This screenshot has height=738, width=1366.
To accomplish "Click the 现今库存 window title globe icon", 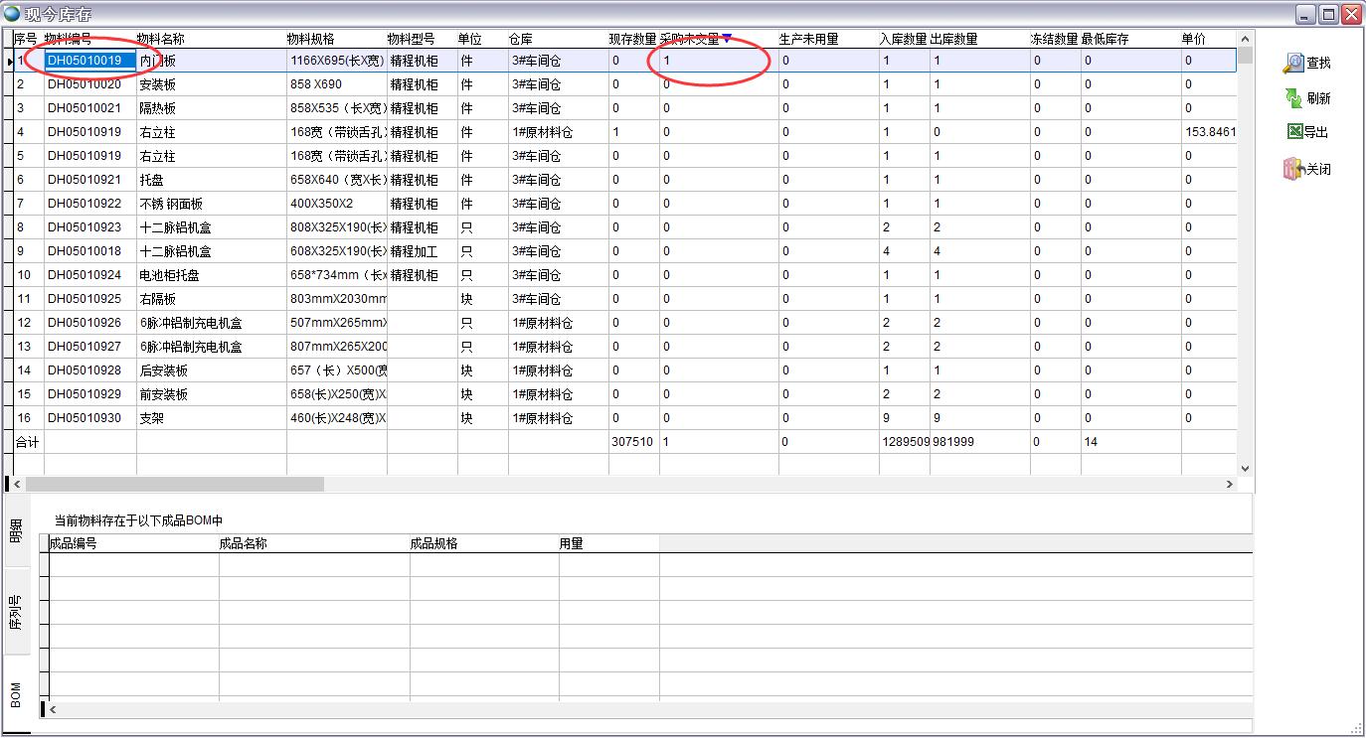I will (11, 14).
